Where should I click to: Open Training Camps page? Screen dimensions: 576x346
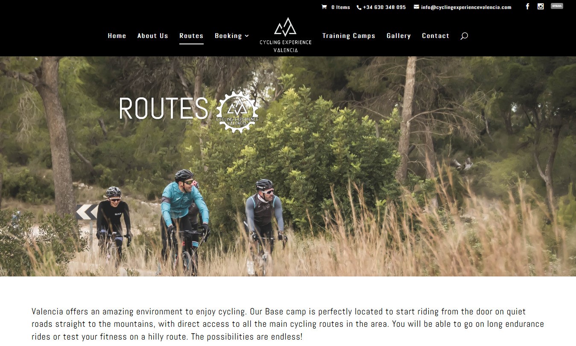349,36
